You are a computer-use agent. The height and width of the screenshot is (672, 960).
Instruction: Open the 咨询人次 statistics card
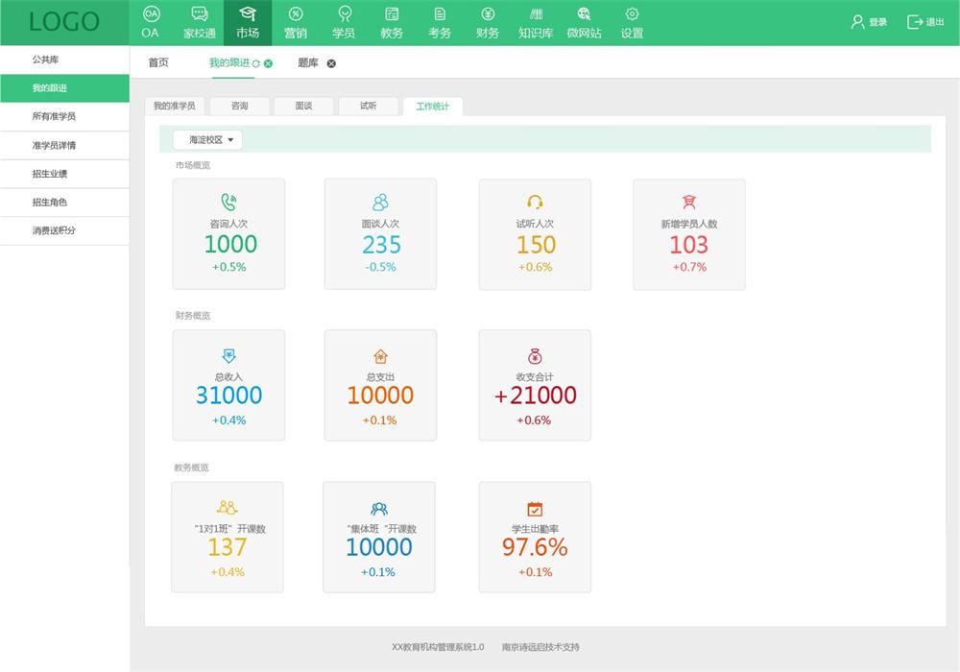coord(228,234)
